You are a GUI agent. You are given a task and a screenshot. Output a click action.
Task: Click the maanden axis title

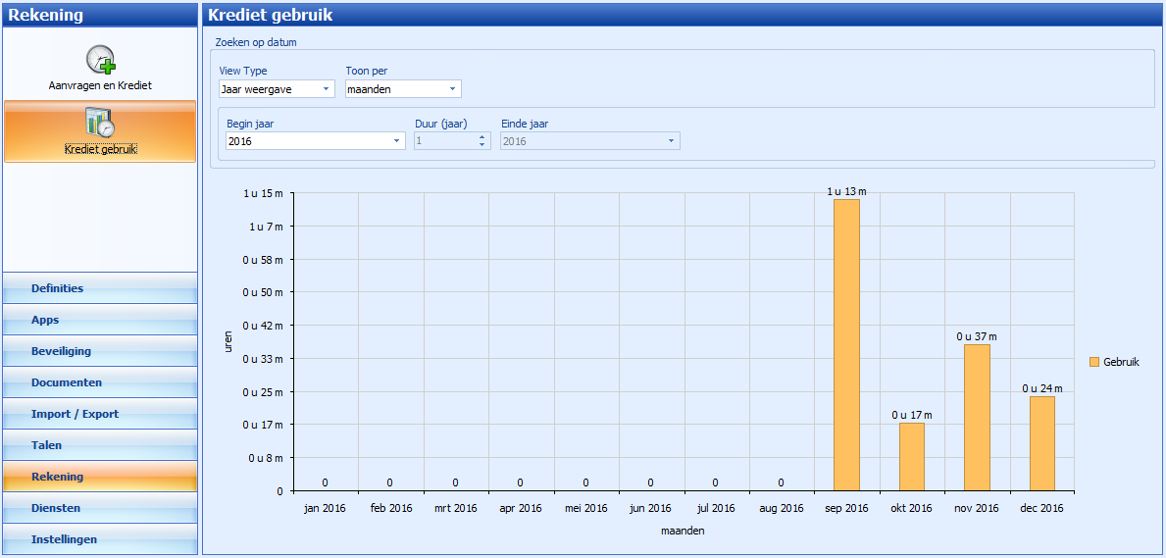(683, 532)
